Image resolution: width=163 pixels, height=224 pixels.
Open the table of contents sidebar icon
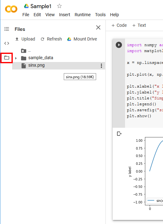(7, 29)
